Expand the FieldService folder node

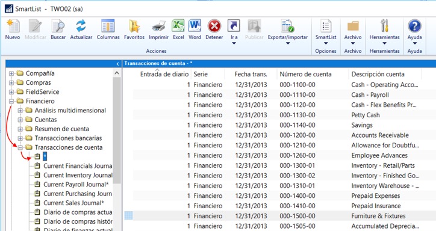click(x=11, y=92)
